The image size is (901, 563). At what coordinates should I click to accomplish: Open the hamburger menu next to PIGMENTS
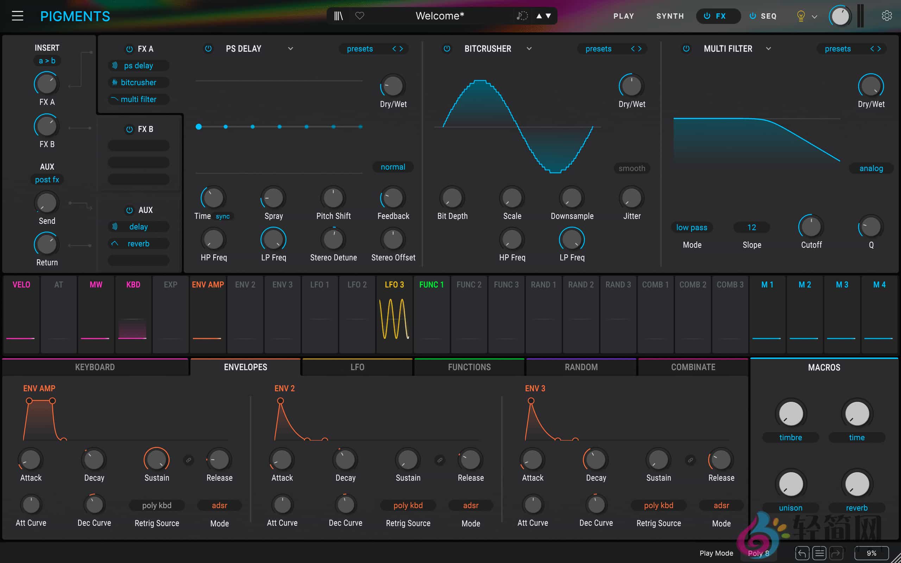click(17, 15)
